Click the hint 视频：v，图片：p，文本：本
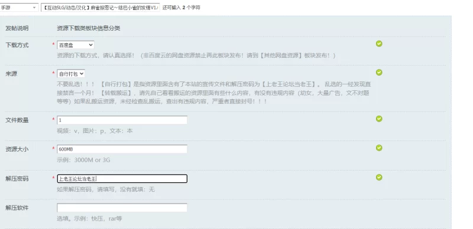The image size is (473, 229). pyautogui.click(x=95, y=131)
